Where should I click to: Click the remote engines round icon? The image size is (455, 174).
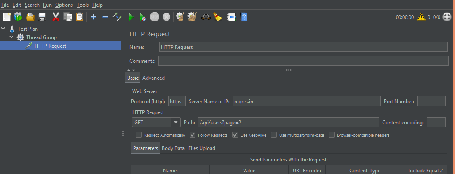[x=447, y=17]
